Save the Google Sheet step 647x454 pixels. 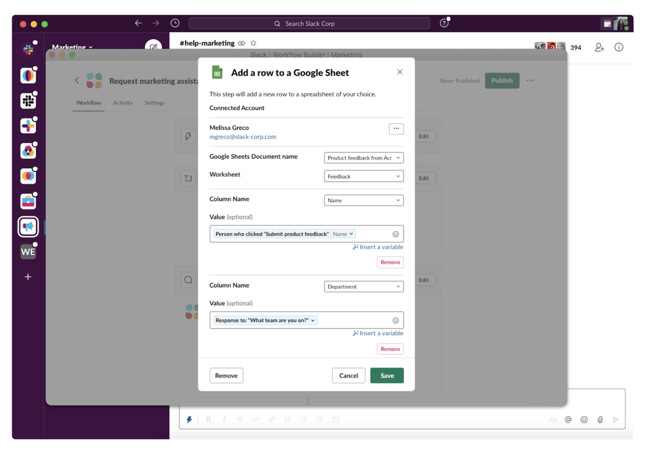[387, 375]
